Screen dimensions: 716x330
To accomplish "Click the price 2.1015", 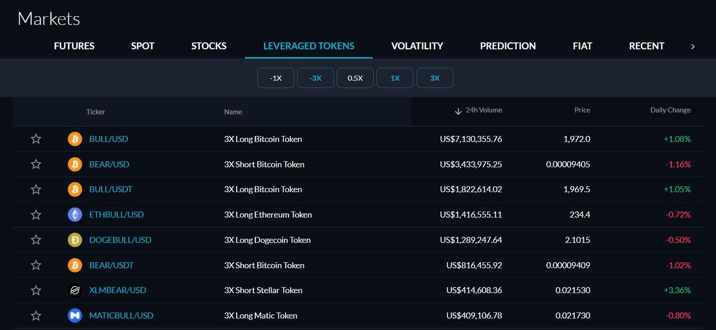I will click(578, 240).
